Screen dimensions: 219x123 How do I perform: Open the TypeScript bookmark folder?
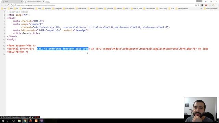tap(108, 9)
